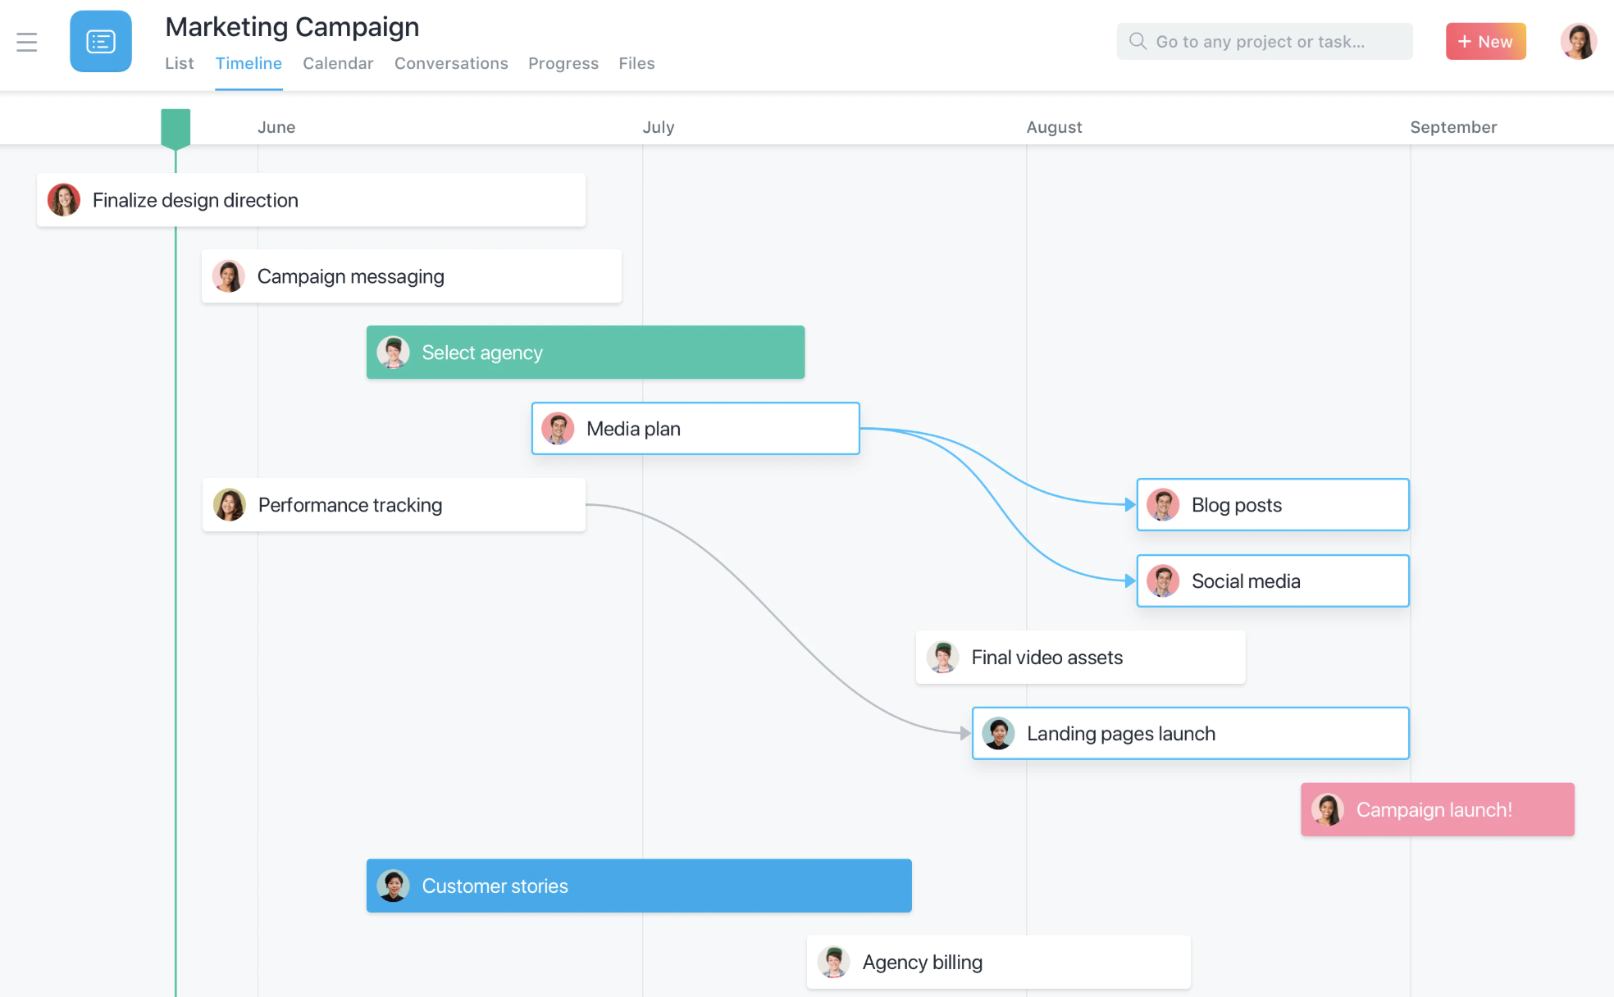Click the blue project list icon

coord(101,42)
